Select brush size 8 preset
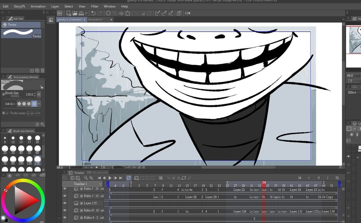Screen dimensions: 361x223 pyautogui.click(x=5, y=139)
